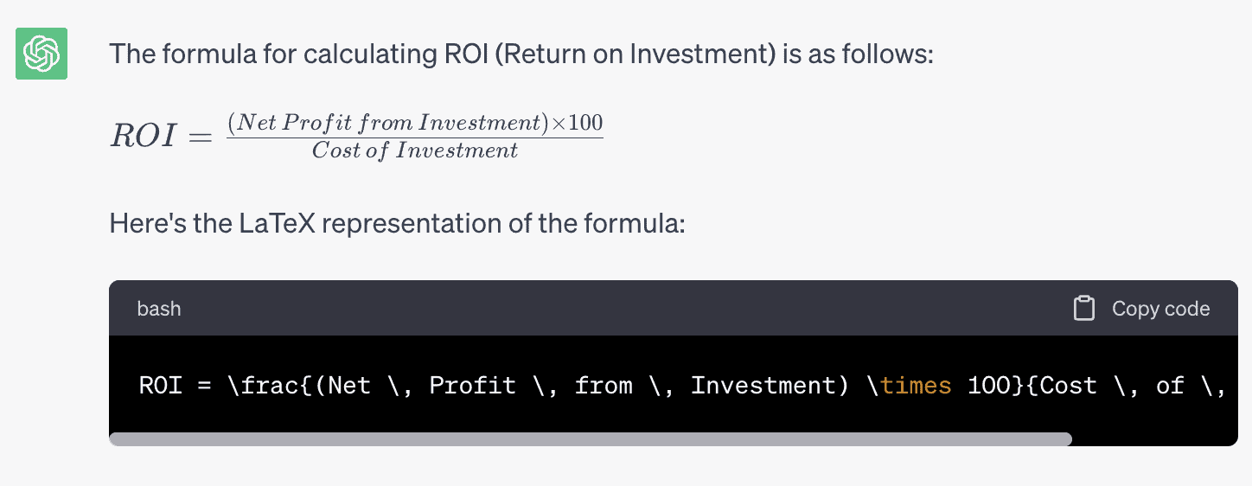Click Investment) in the code line
Viewport: 1252px width, 486px height.
[x=770, y=385]
